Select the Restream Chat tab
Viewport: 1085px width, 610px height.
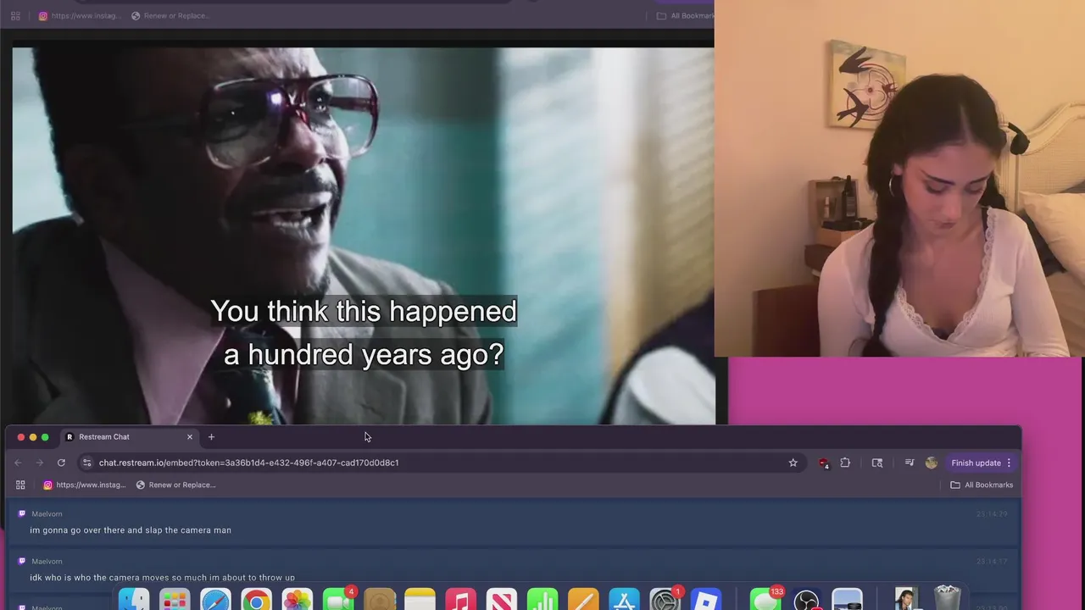point(127,437)
